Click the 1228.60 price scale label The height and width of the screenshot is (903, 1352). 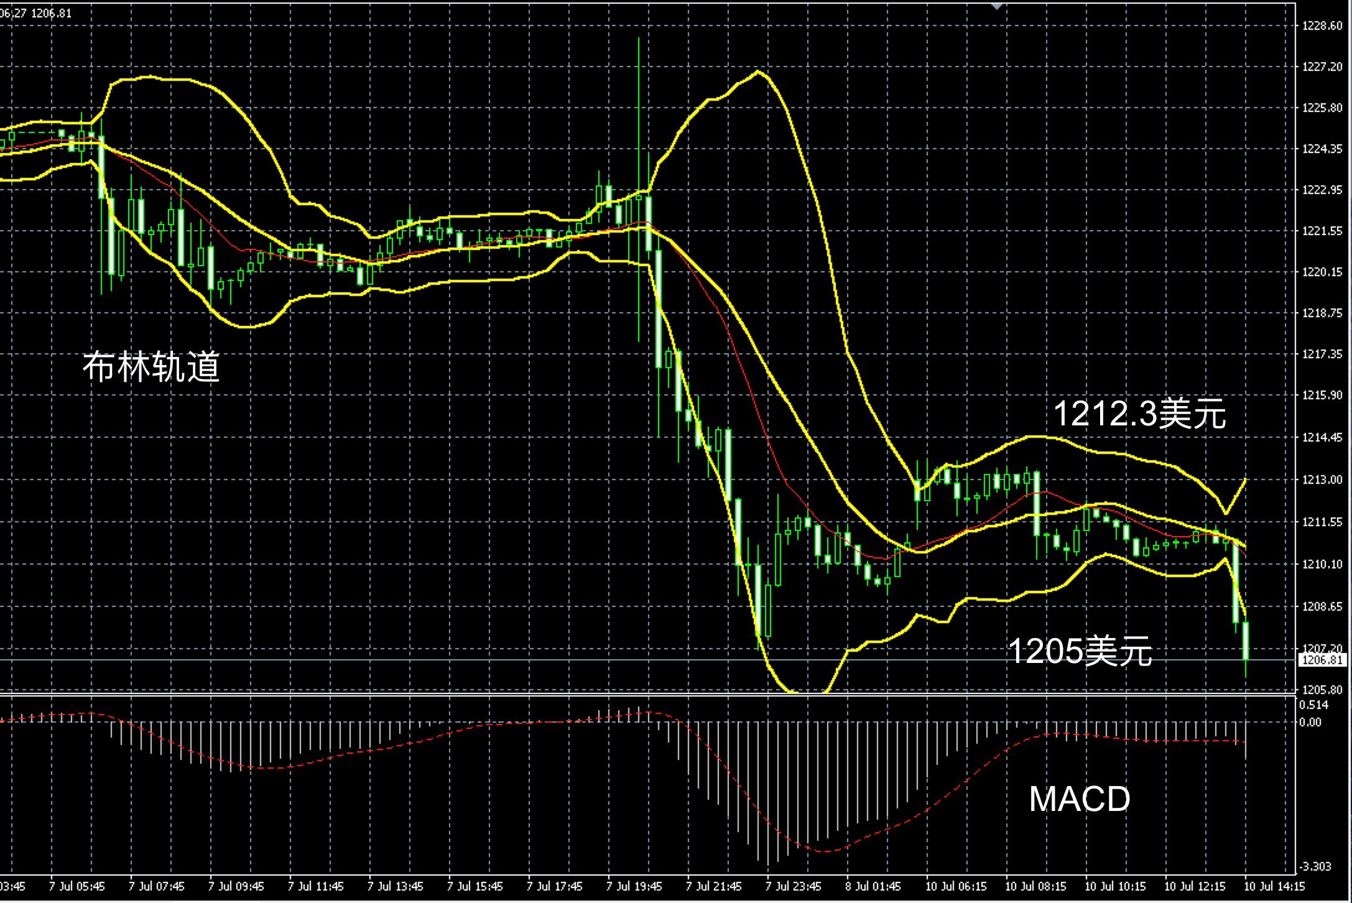pos(1322,26)
